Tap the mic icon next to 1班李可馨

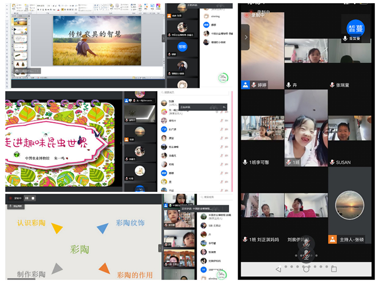245,162
